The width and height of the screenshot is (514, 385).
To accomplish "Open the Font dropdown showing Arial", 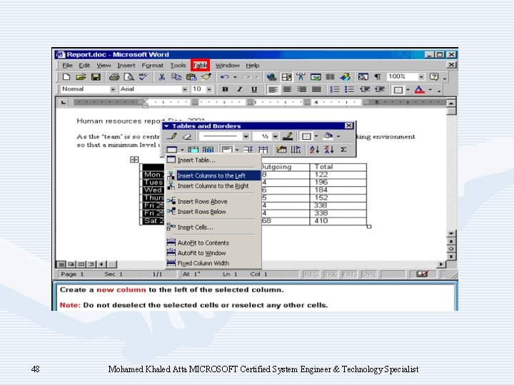I will pyautogui.click(x=185, y=89).
